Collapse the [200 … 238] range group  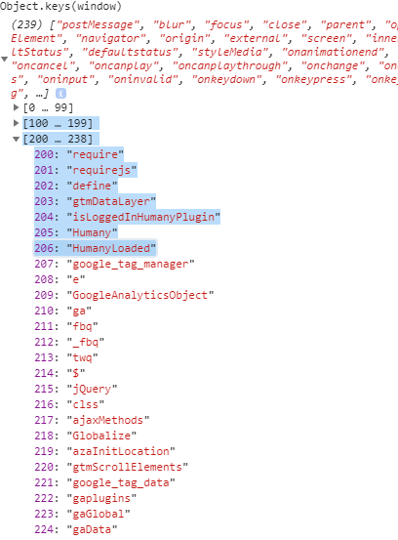tap(16, 139)
